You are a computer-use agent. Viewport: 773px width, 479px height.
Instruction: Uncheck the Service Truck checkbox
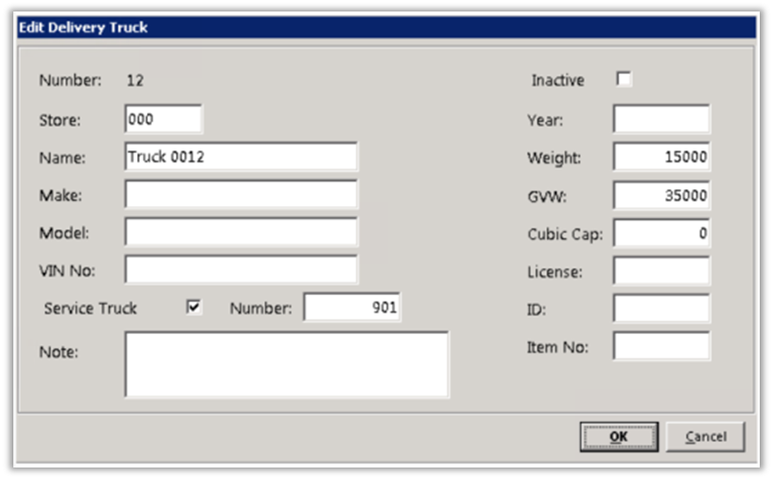[x=194, y=308]
